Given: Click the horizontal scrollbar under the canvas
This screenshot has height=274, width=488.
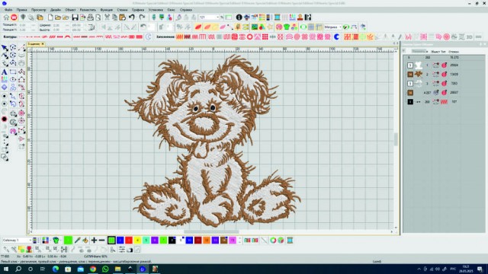Looking at the screenshot, I should [x=211, y=231].
